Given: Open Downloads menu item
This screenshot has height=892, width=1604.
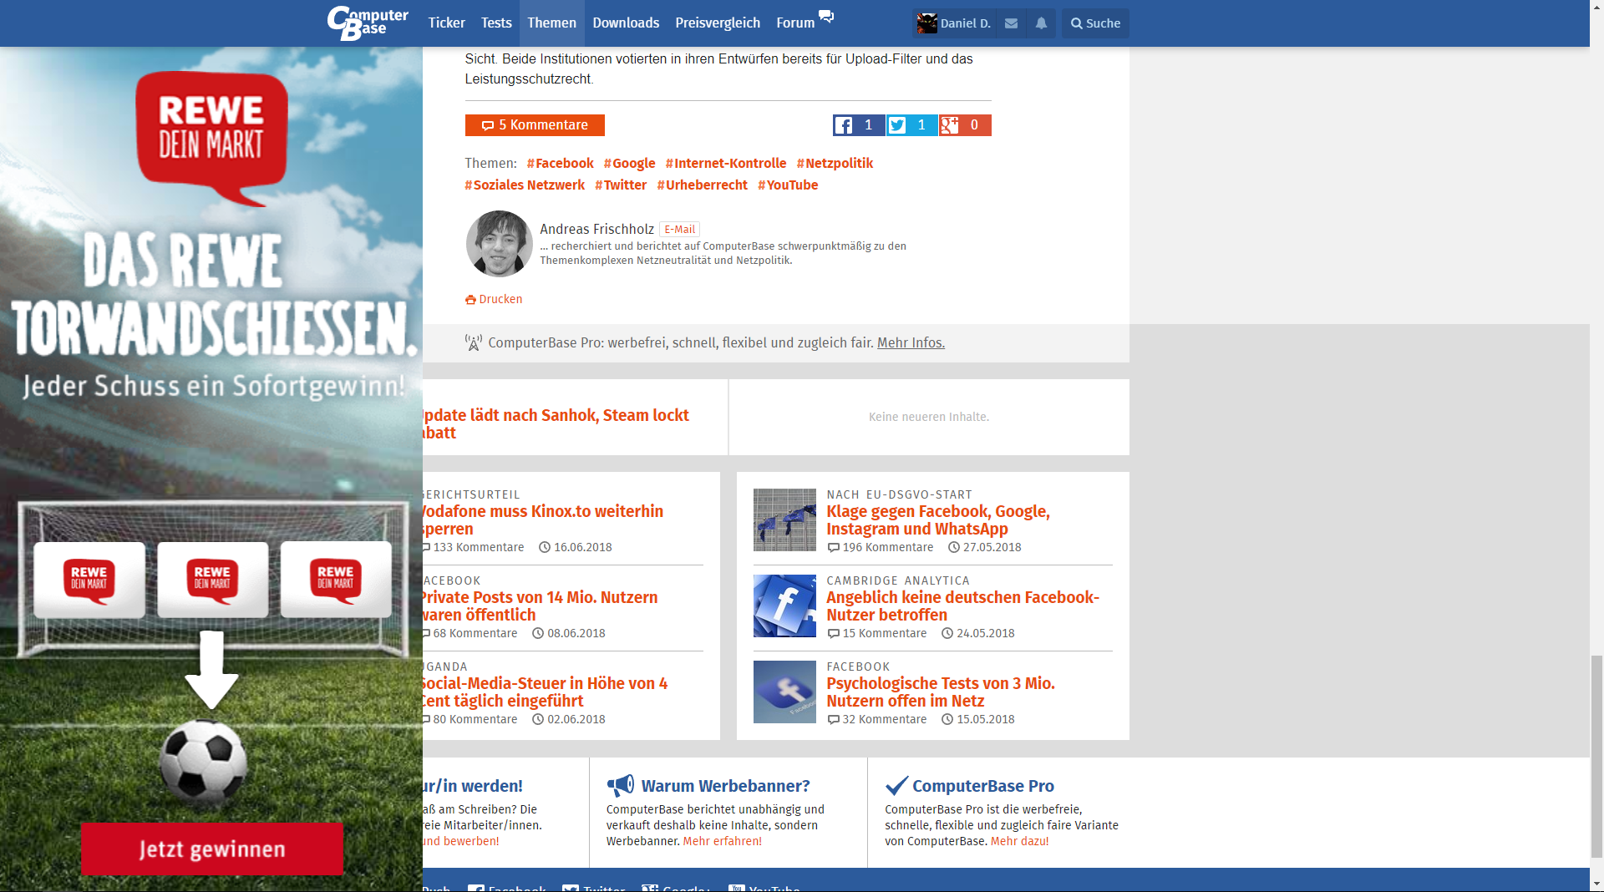Looking at the screenshot, I should [x=626, y=23].
